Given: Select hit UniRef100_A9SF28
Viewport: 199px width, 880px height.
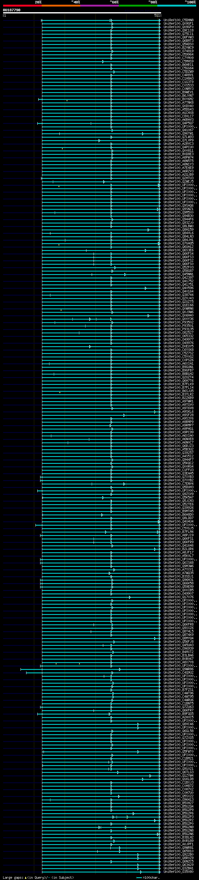Looking at the screenshot, I should tap(178, 415).
